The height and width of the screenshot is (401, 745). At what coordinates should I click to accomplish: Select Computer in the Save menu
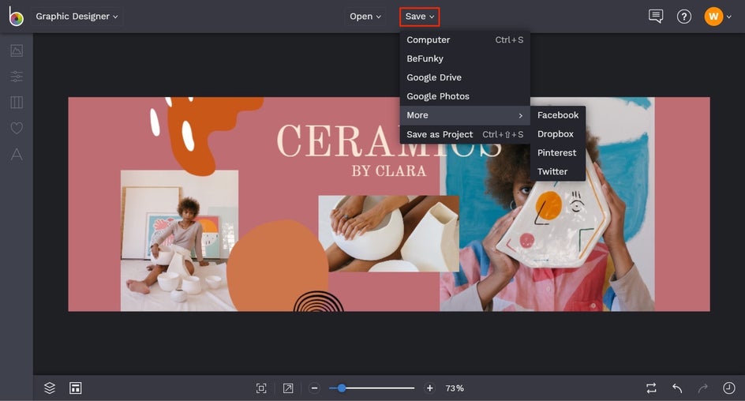pos(465,40)
